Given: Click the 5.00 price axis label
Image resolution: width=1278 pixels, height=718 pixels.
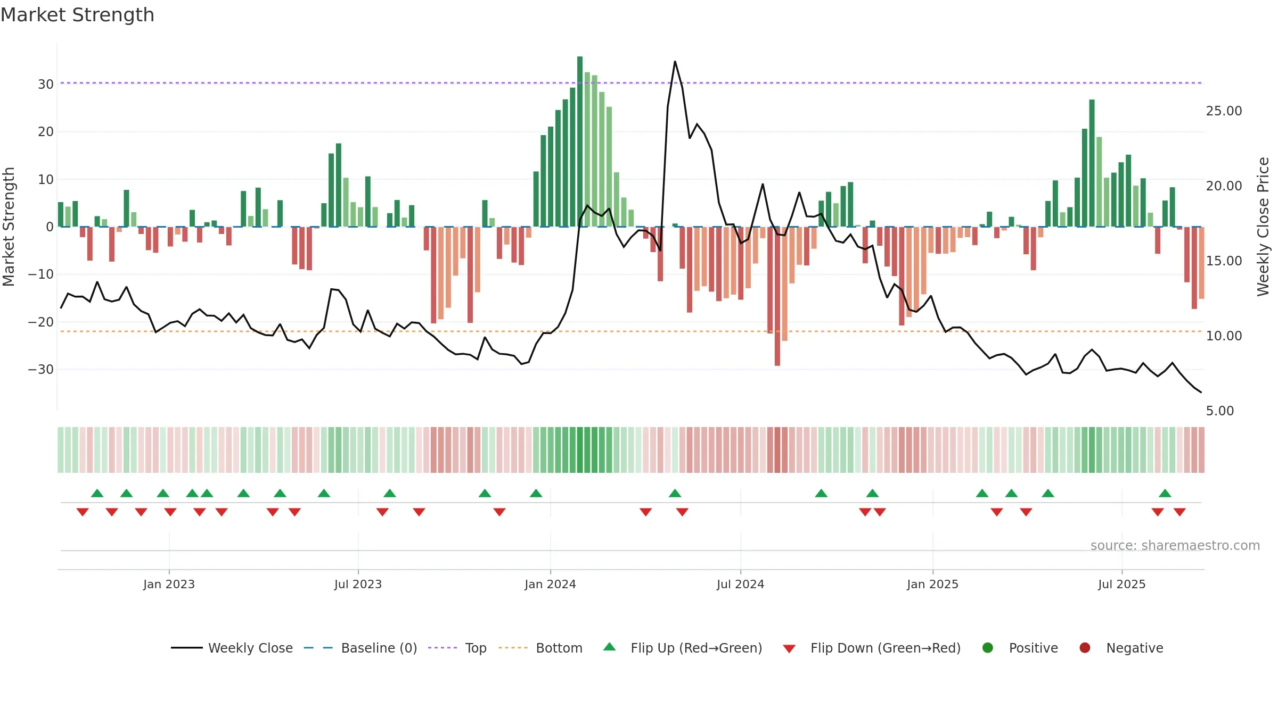Looking at the screenshot, I should coord(1220,411).
